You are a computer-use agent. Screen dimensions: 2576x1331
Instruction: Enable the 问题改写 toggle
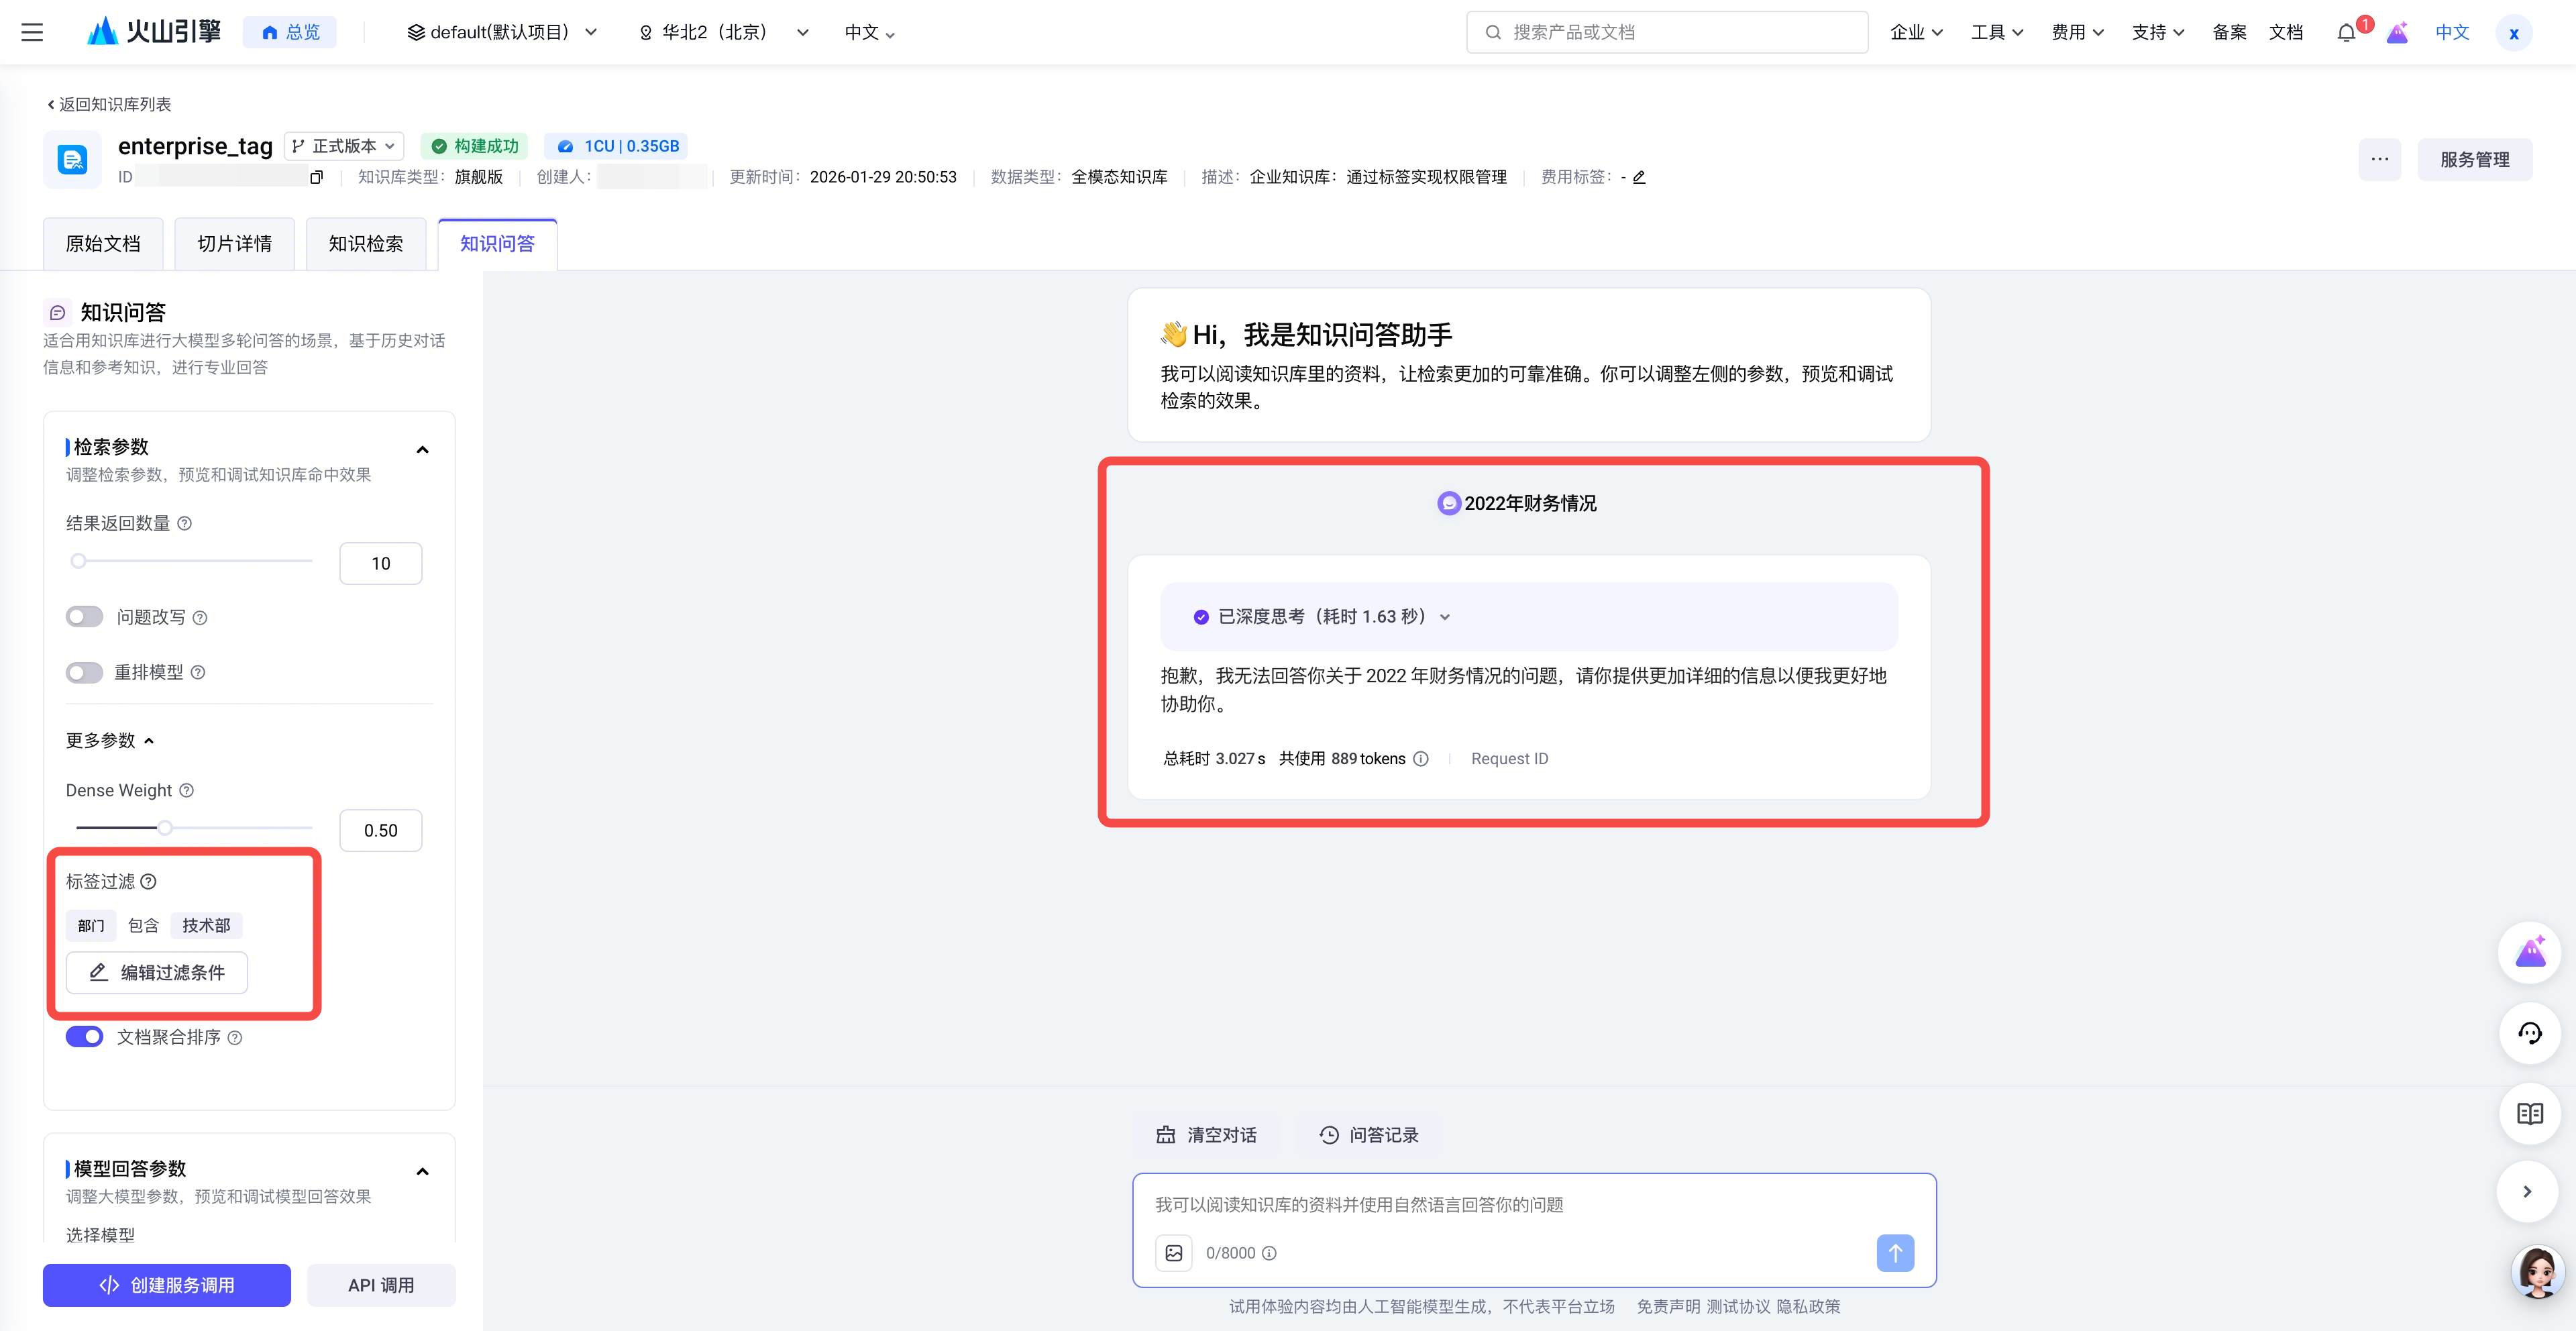pos(85,617)
